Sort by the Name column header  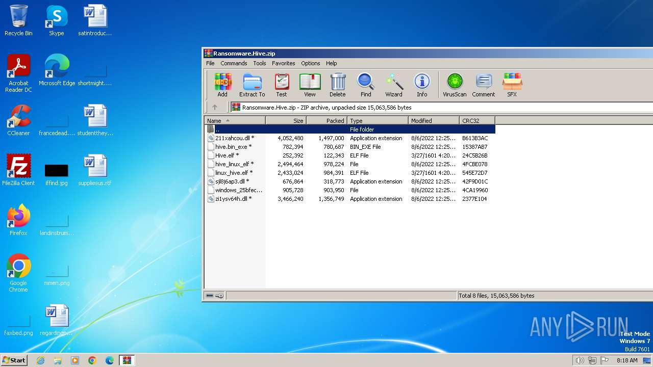(235, 121)
